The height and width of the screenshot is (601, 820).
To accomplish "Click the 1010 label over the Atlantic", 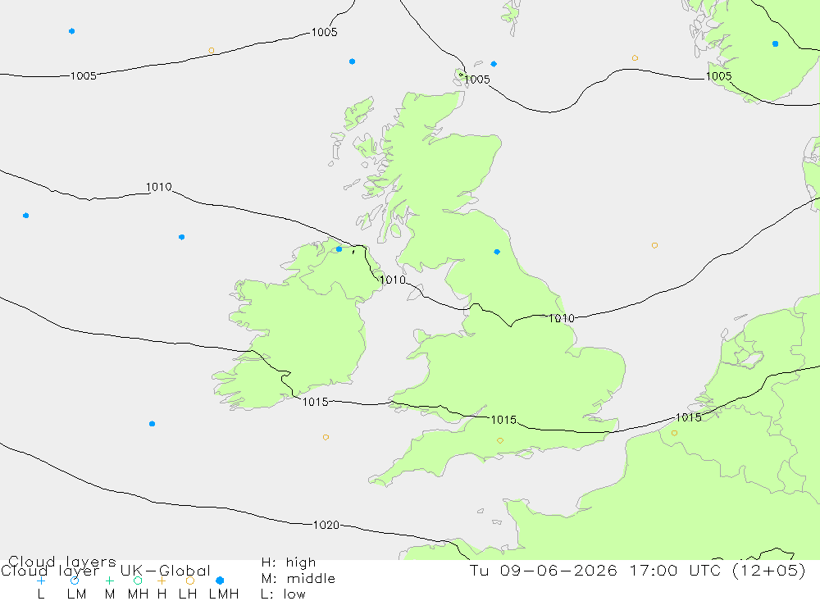I will [x=158, y=187].
